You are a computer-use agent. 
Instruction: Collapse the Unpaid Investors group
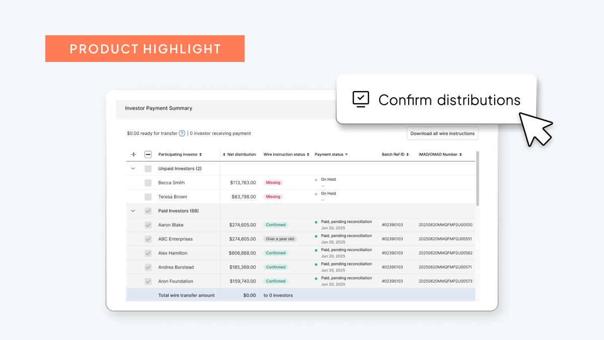pyautogui.click(x=133, y=168)
